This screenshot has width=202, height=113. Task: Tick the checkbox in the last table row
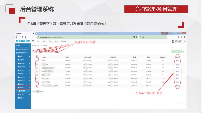pyautogui.click(x=37, y=85)
